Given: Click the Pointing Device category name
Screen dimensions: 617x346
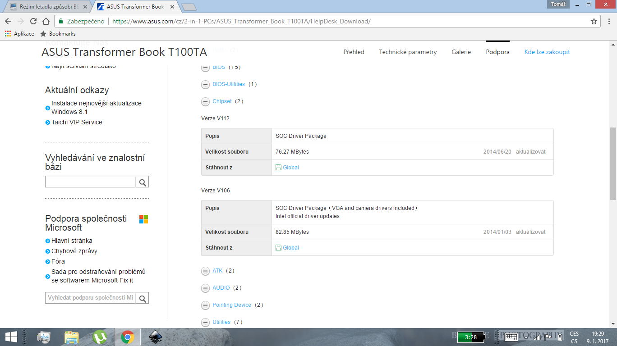Looking at the screenshot, I should click(x=232, y=305).
